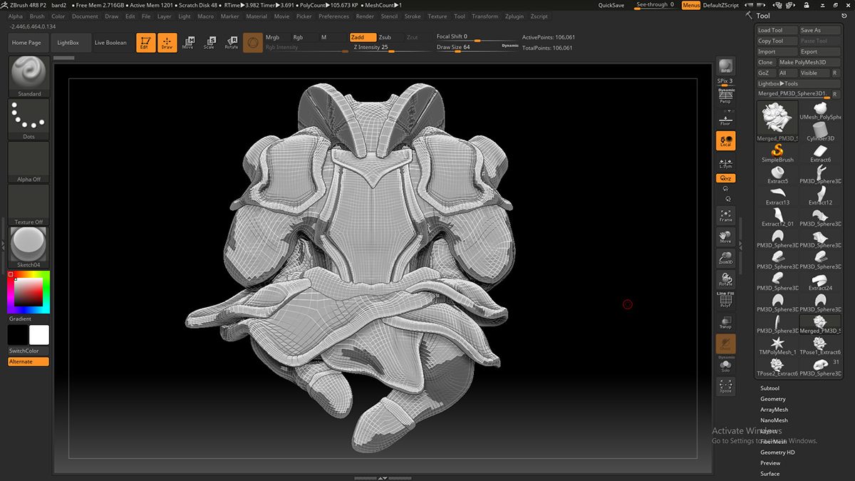Viewport: 855px width, 481px height.
Task: Toggle the Persp perspective view button
Action: 725,96
